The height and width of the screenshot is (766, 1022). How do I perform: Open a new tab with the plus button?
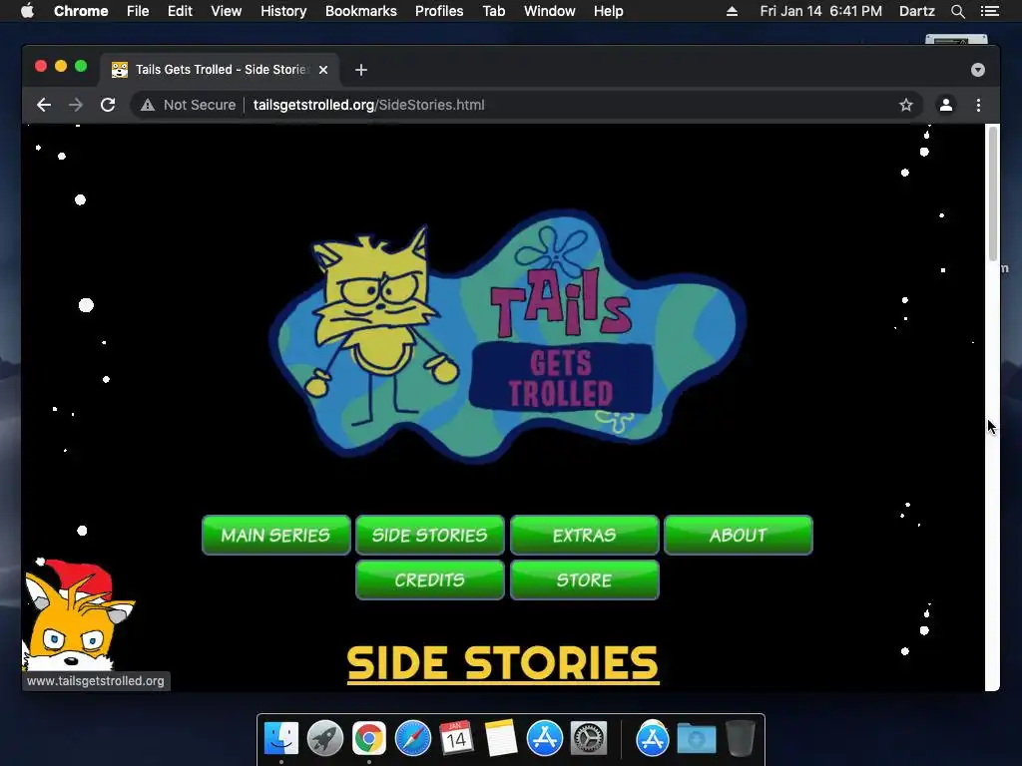coord(361,70)
